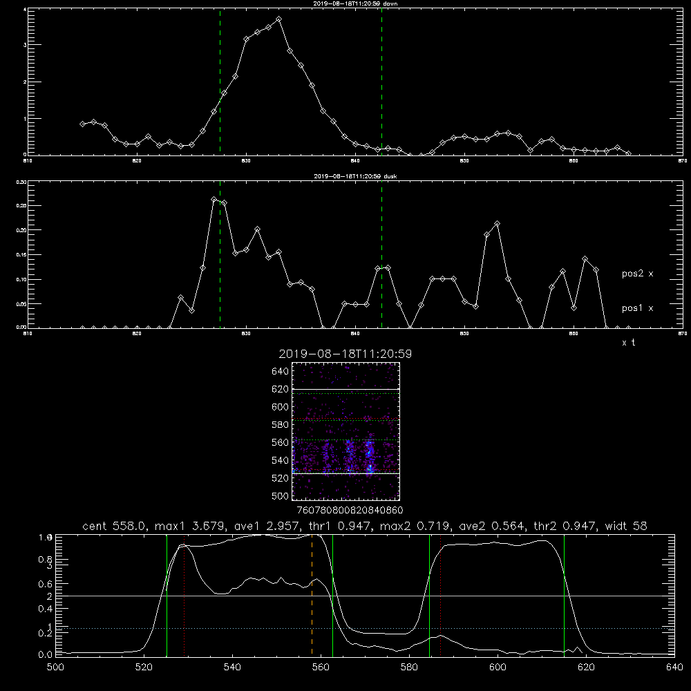Click the "max2 0.719" value

point(415,526)
